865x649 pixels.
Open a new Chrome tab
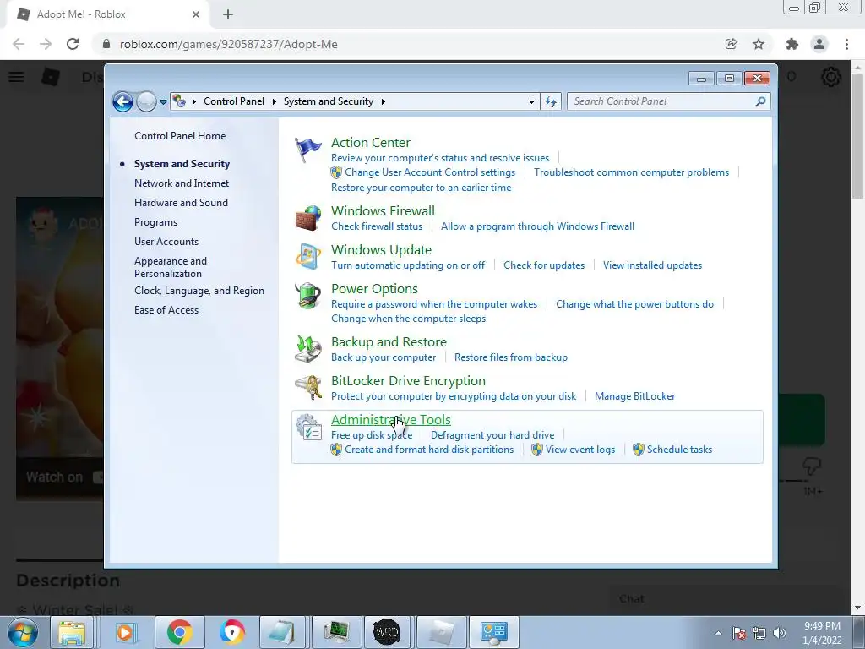228,15
